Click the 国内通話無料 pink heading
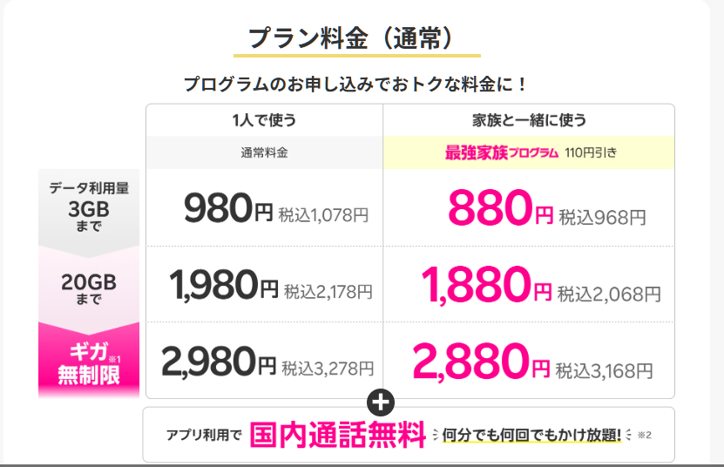Screen dimensions: 724x467 (337, 435)
